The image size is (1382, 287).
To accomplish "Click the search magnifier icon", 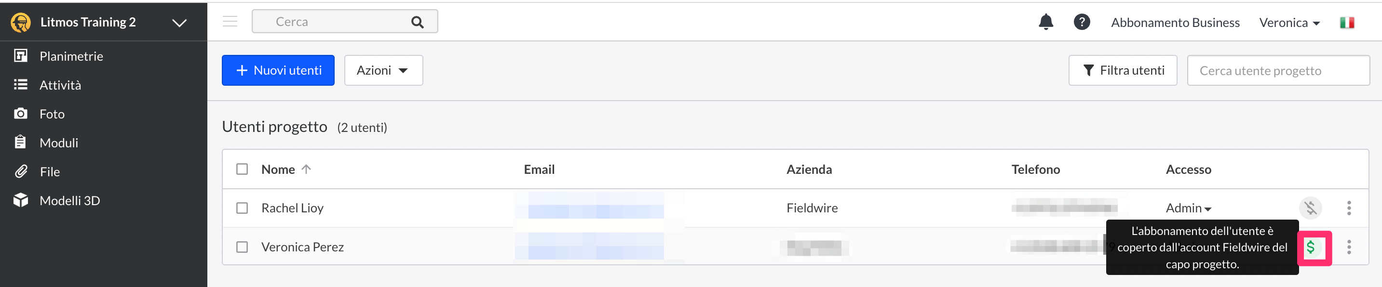I will (418, 22).
